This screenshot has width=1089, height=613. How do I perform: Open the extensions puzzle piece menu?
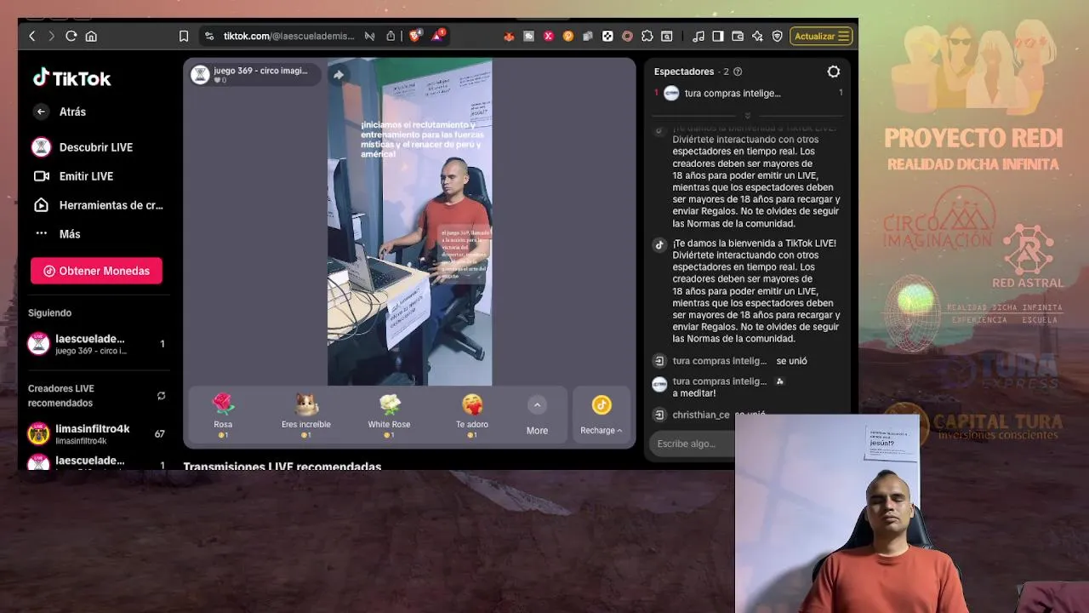coord(647,36)
